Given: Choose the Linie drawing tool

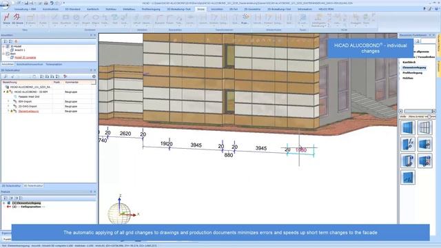Looking at the screenshot, I should [55, 19].
